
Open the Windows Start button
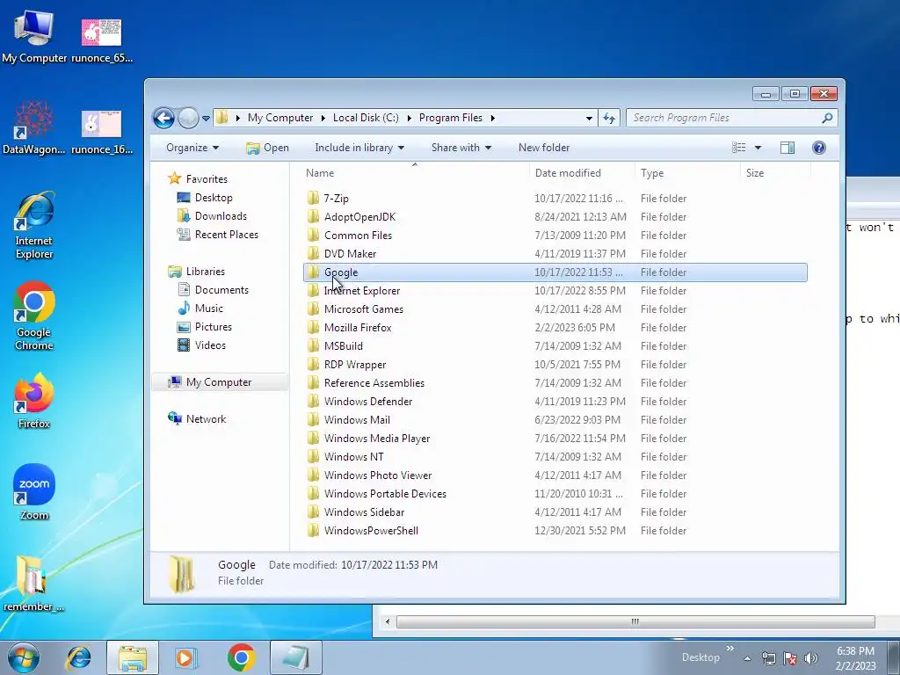pos(24,657)
